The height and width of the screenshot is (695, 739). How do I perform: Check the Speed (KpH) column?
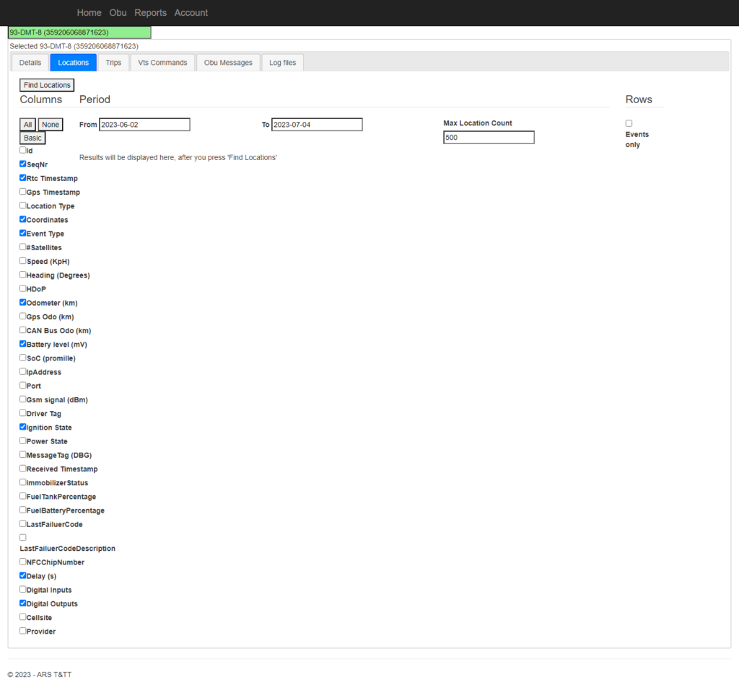23,261
